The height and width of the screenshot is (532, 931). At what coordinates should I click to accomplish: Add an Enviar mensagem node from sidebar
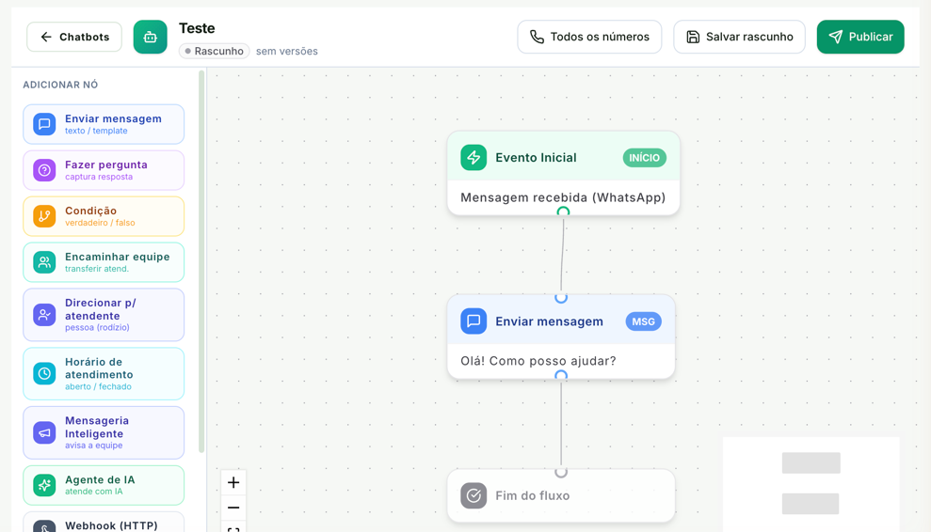coord(104,125)
